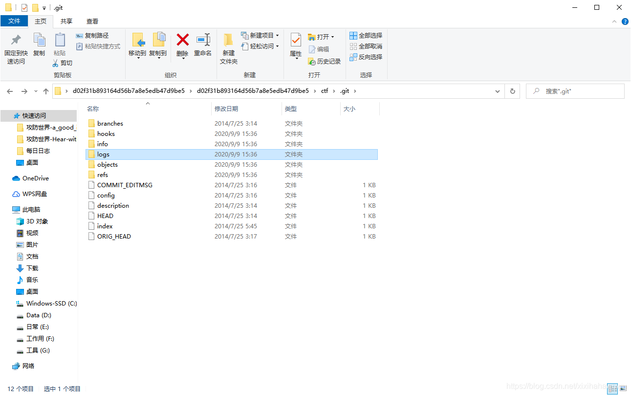Image resolution: width=631 pixels, height=395 pixels.
Task: Select the branches folder
Action: click(x=232, y=124)
